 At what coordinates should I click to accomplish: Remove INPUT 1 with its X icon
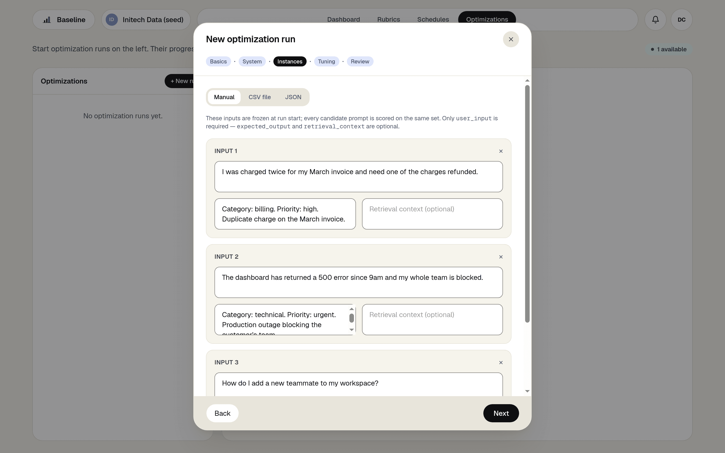point(501,151)
